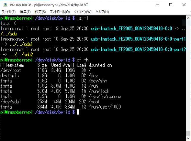Click the /boot mount point
This screenshot has width=191, height=141.
(x=94, y=102)
